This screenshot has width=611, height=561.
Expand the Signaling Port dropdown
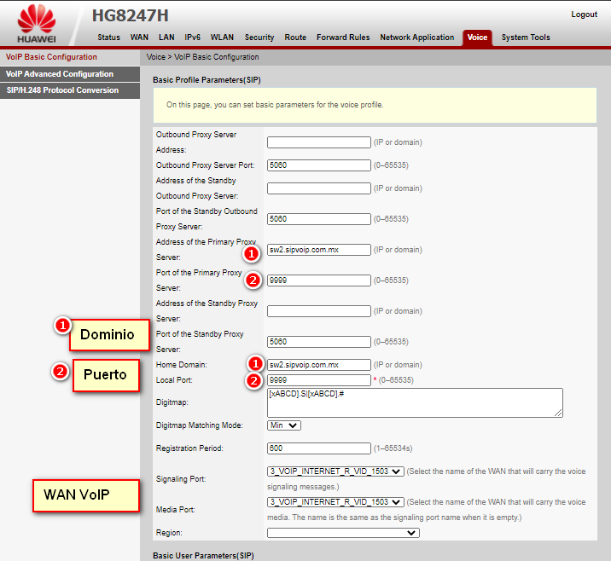pos(335,471)
